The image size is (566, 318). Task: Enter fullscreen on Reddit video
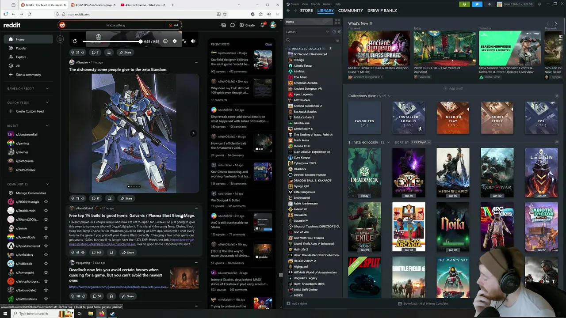[x=184, y=41]
